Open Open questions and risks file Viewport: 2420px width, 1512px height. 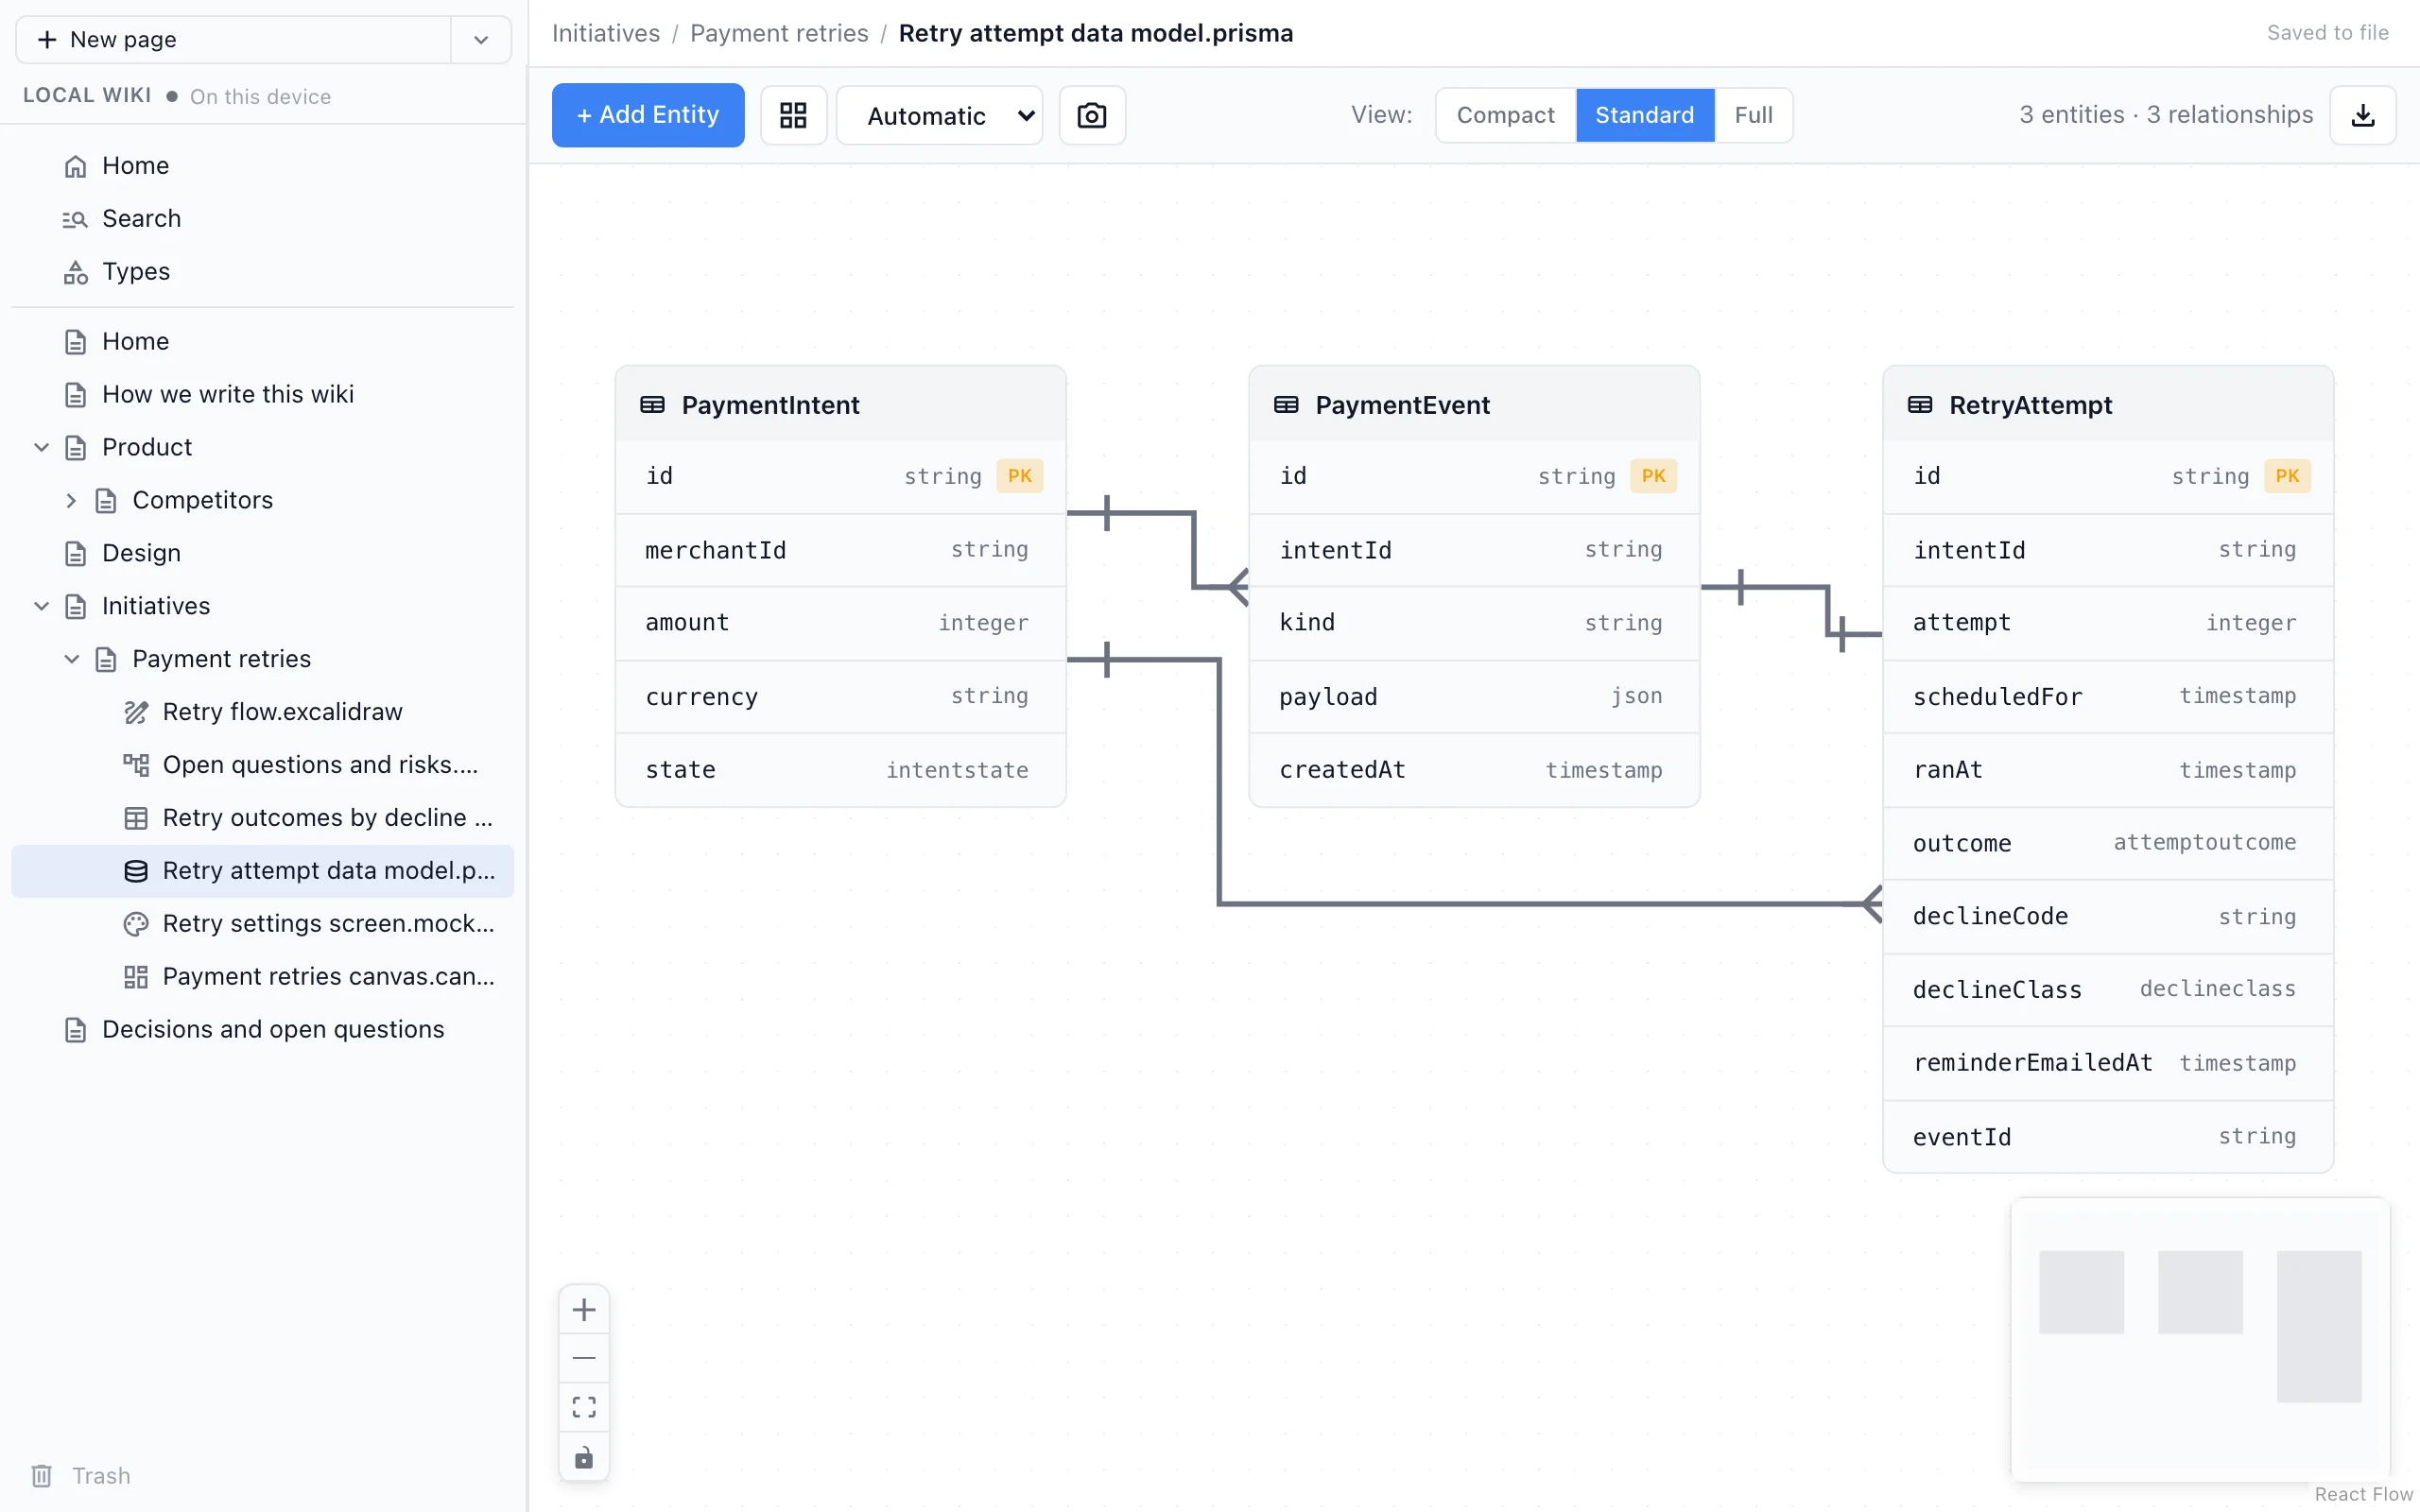pos(262,764)
